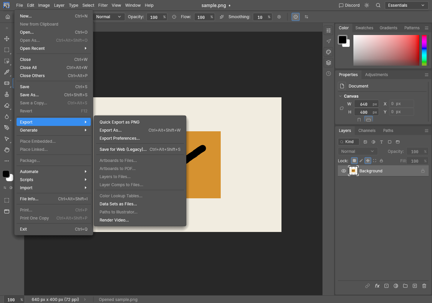Open layer blend mode dropdown
The width and height of the screenshot is (432, 303).
click(358, 151)
